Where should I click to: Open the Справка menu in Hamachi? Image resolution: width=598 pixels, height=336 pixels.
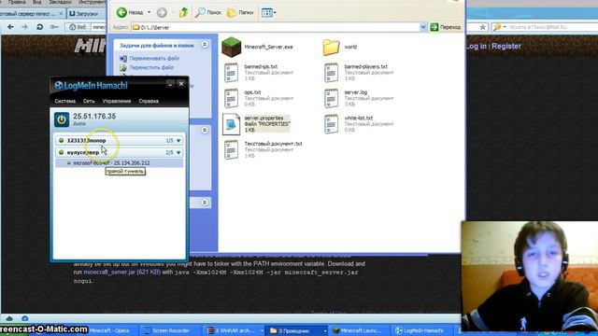click(149, 101)
